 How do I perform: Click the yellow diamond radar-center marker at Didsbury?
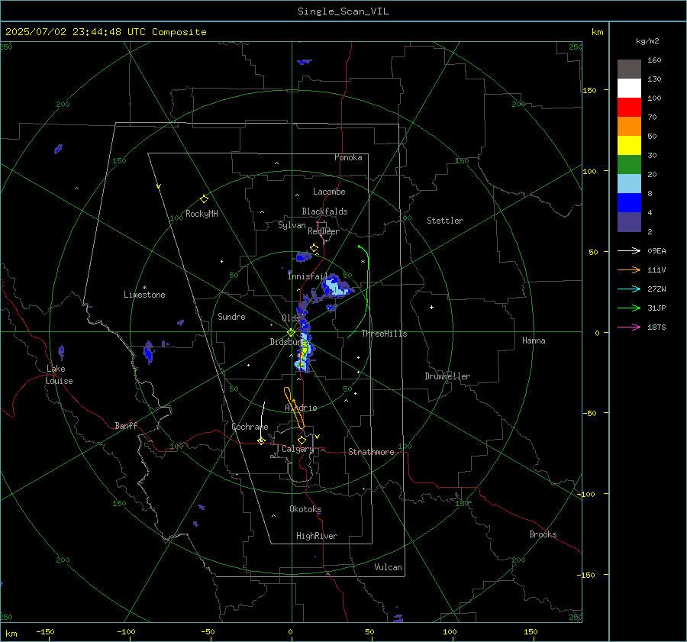click(291, 333)
